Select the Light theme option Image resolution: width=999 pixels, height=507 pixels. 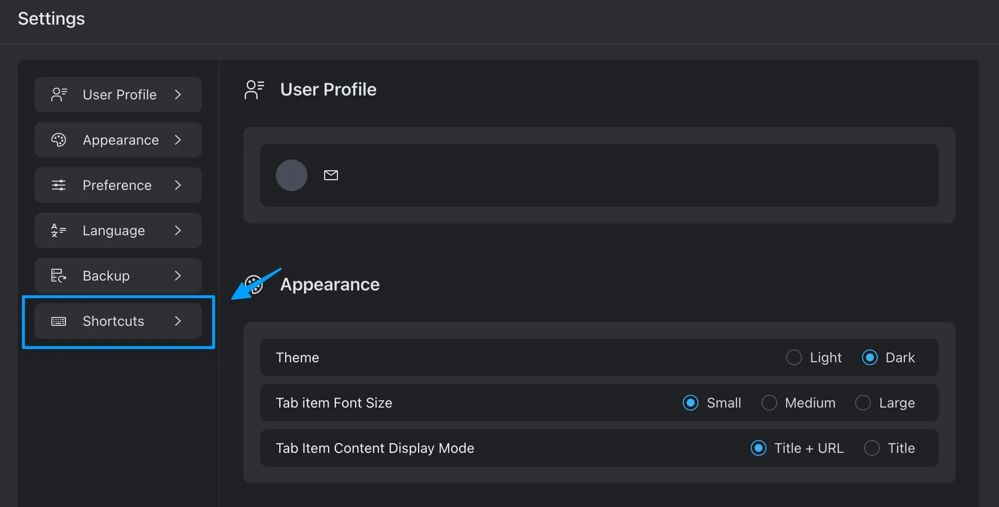coord(793,357)
